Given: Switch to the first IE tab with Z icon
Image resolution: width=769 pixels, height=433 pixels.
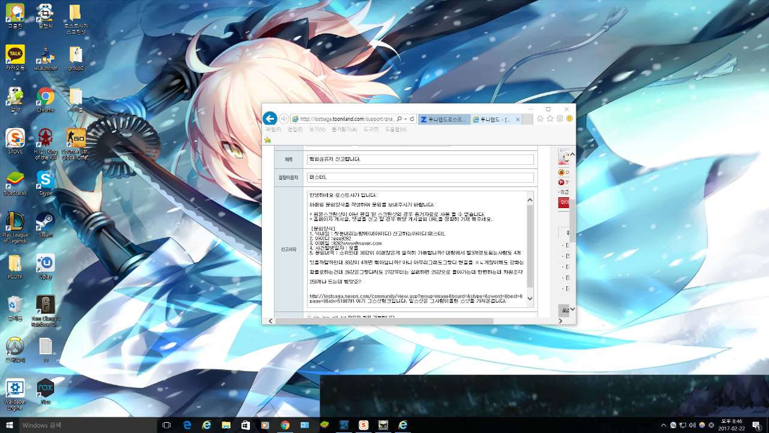Looking at the screenshot, I should [443, 119].
